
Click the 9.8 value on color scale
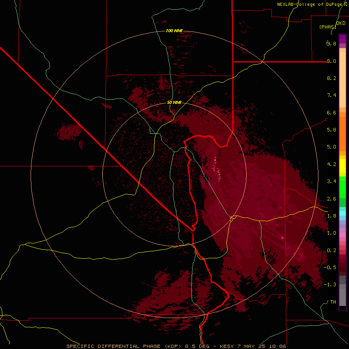[x=332, y=43]
